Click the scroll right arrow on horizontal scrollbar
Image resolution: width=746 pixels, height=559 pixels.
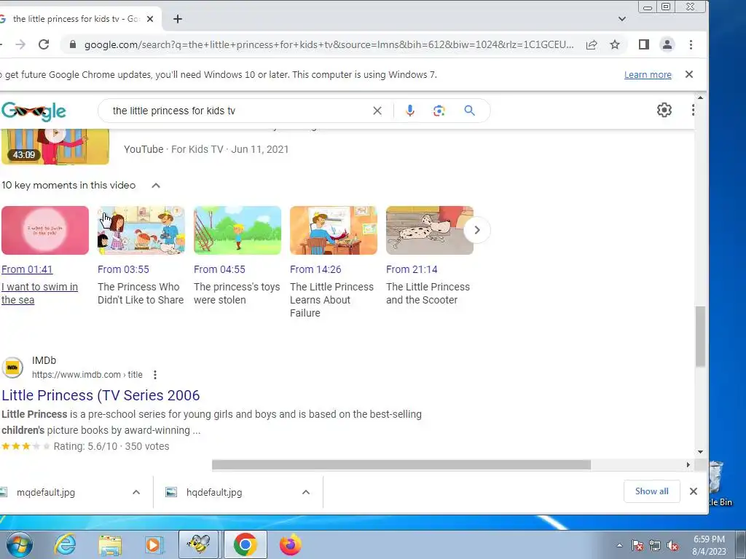click(x=688, y=465)
